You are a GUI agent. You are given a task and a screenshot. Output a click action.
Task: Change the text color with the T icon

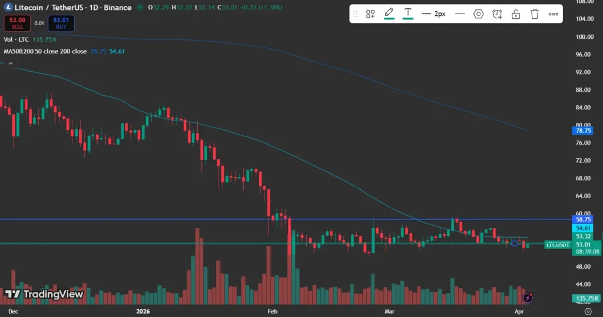point(407,14)
